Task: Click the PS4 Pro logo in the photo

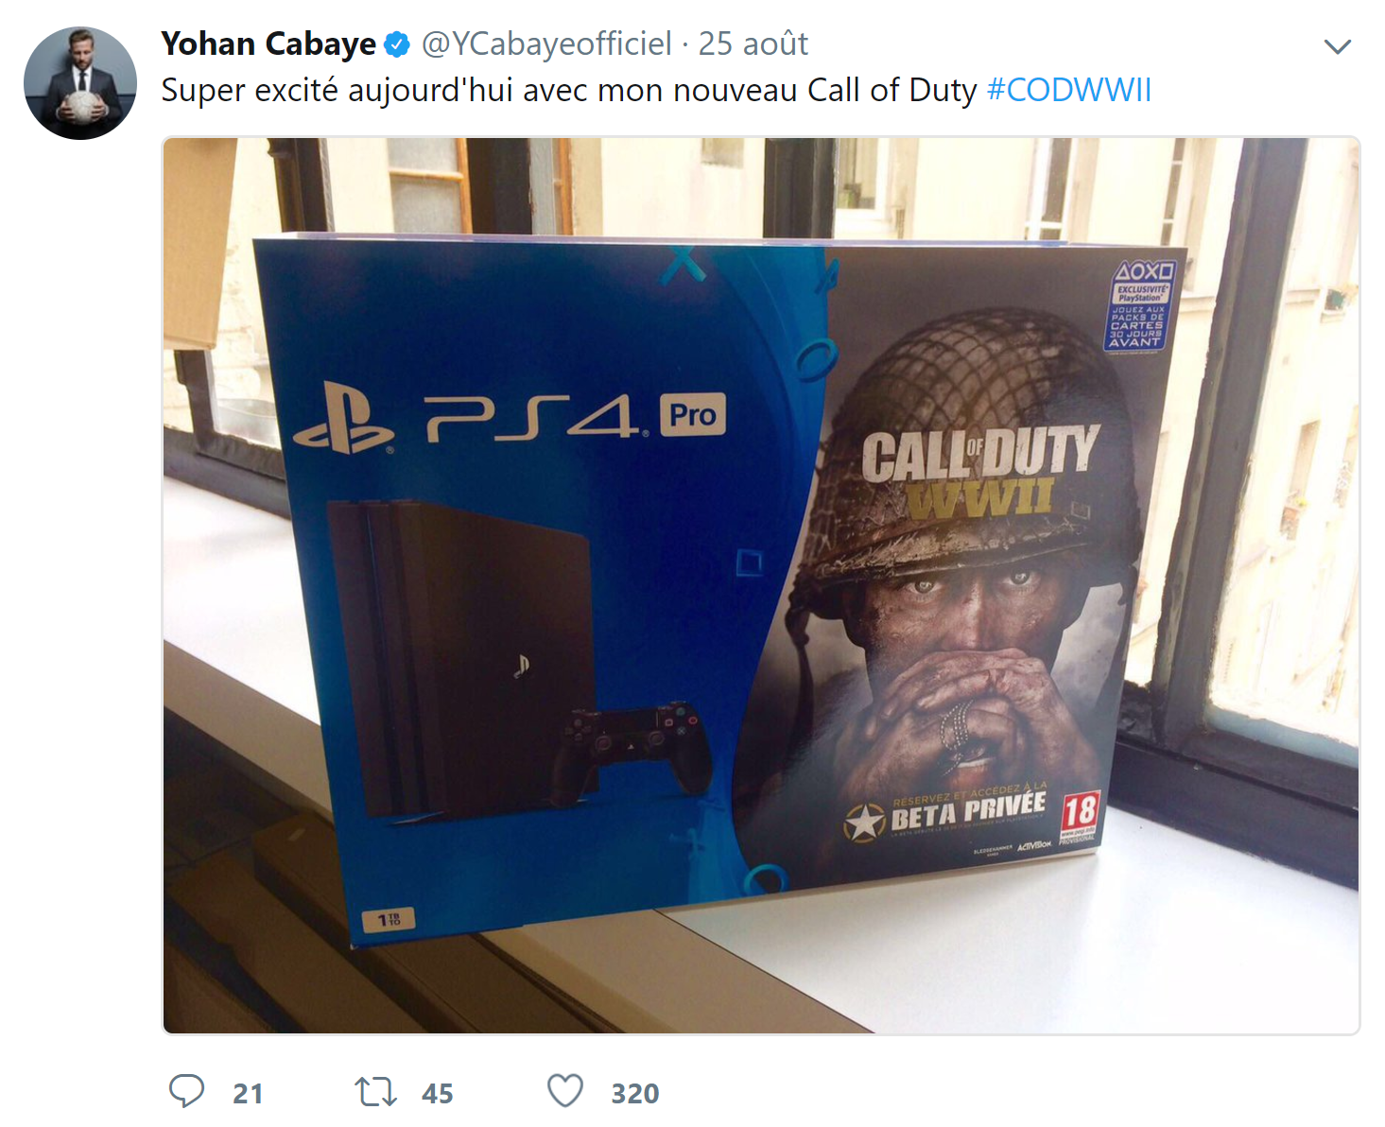Action: 511,417
